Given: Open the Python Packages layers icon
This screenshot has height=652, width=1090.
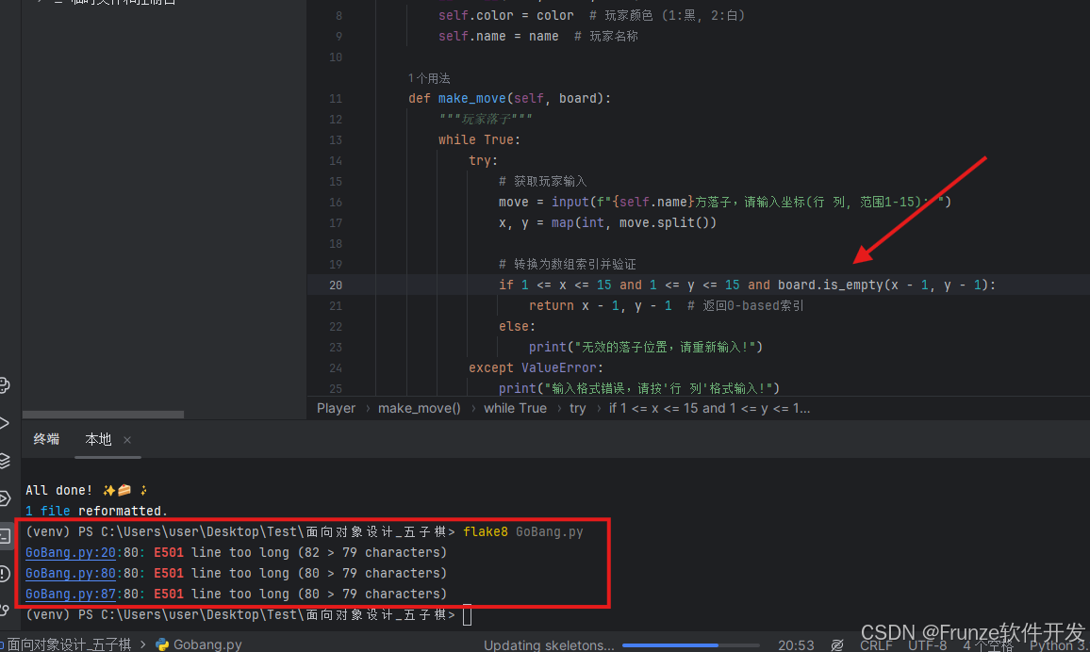Looking at the screenshot, I should pyautogui.click(x=4, y=461).
